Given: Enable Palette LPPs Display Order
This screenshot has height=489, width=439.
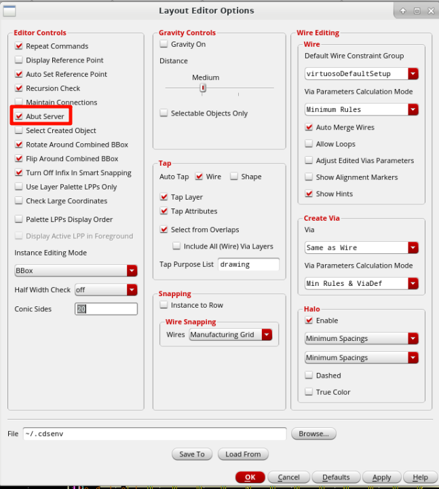Looking at the screenshot, I should (x=19, y=219).
